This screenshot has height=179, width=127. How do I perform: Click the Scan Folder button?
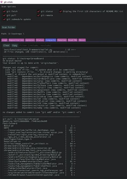pos(9,27)
